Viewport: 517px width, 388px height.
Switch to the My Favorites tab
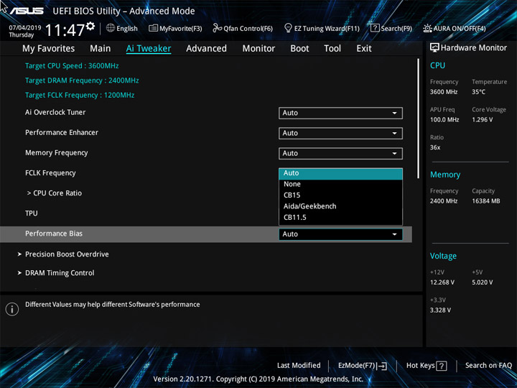(49, 49)
